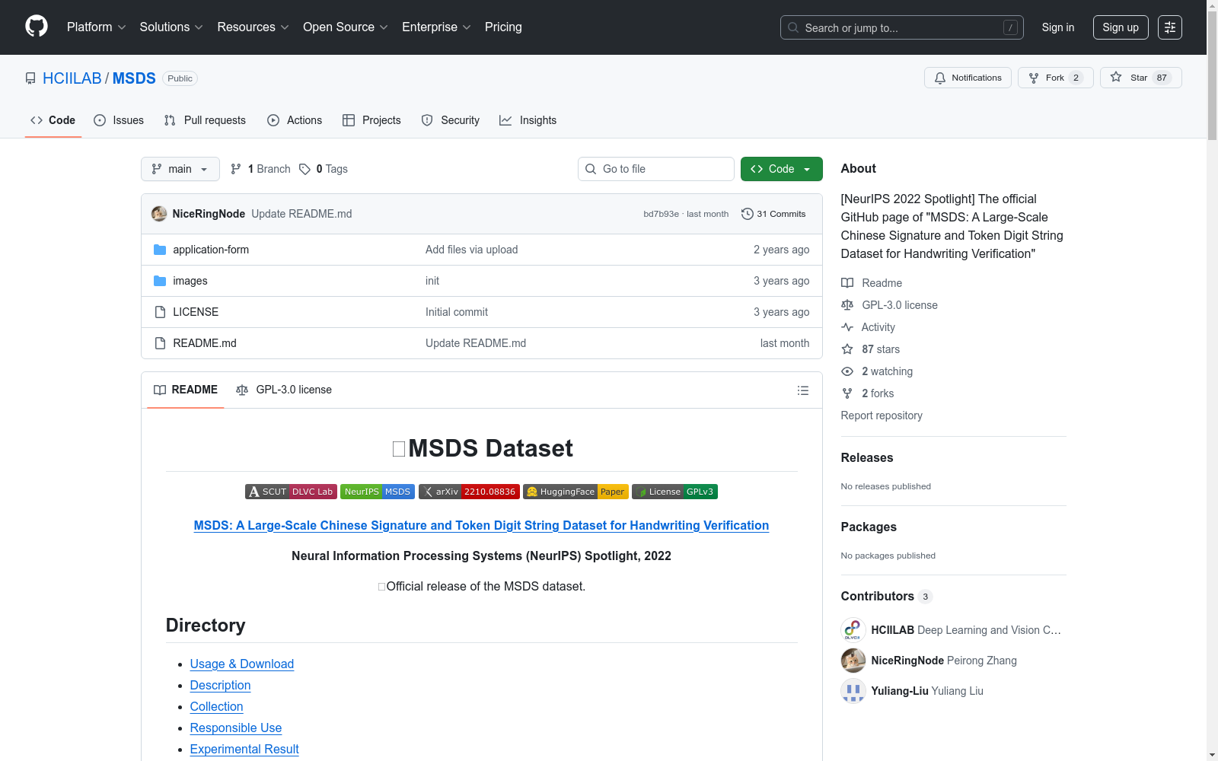
Task: Switch to the Security tab
Action: pos(451,120)
